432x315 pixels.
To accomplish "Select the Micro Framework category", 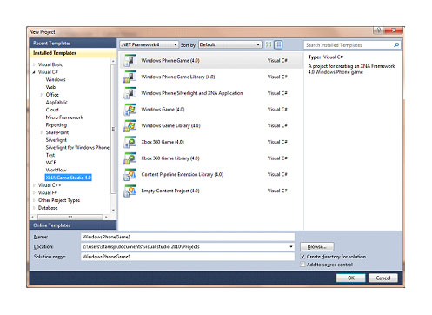I will (x=64, y=117).
